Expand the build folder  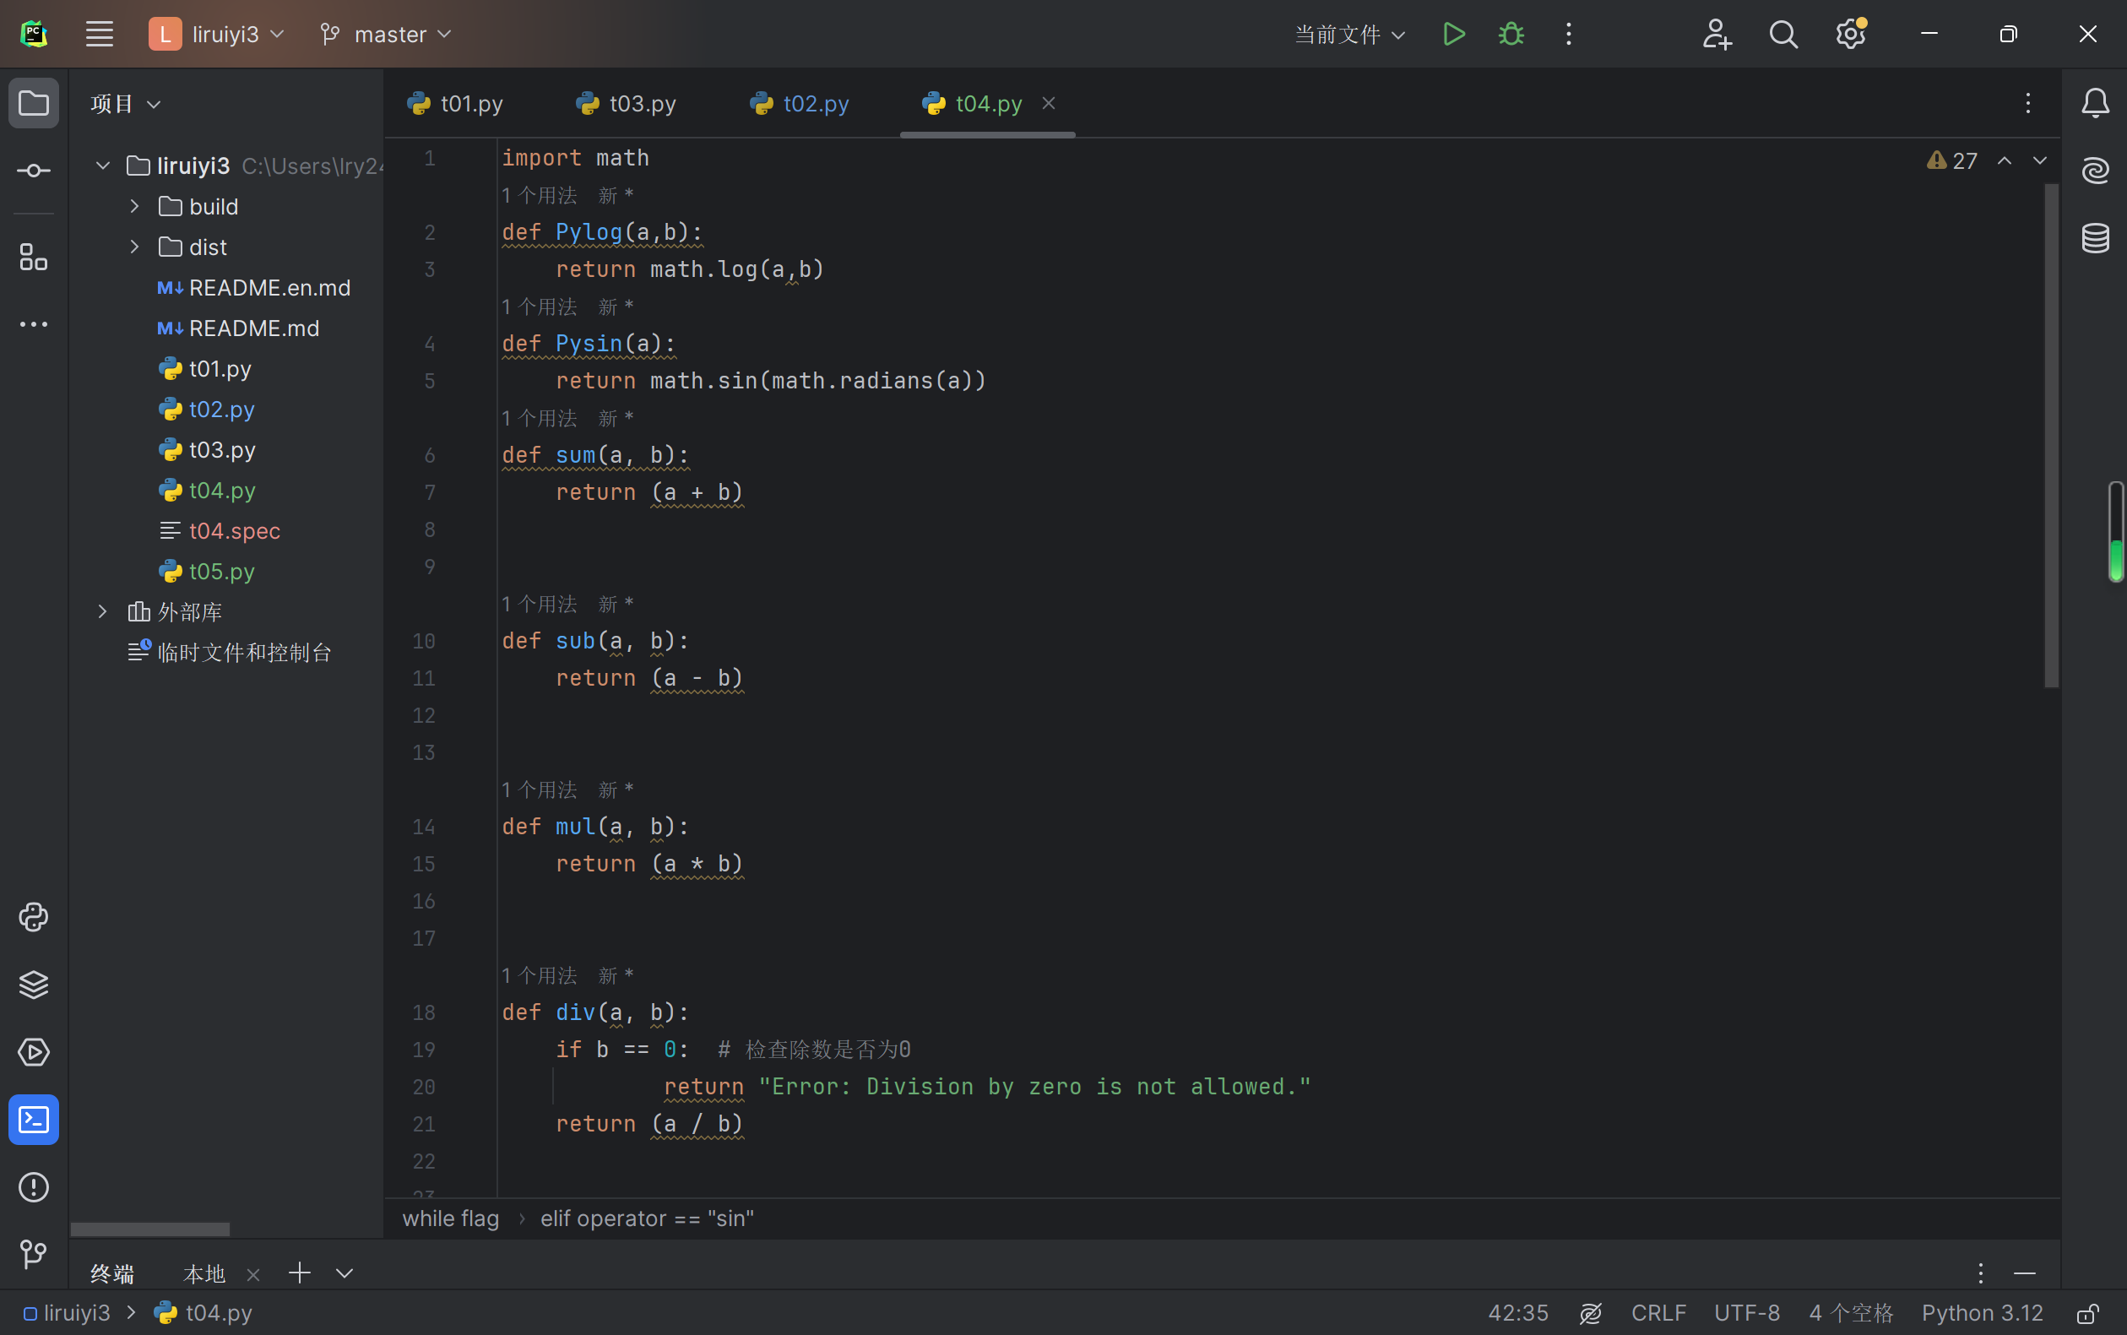(134, 207)
